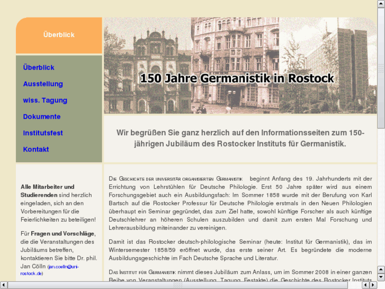
Task: Navigate to Dokumente
Action: coord(42,117)
